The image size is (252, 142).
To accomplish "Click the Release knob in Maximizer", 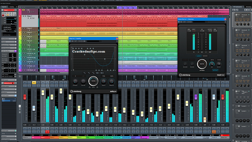I will [x=192, y=64].
